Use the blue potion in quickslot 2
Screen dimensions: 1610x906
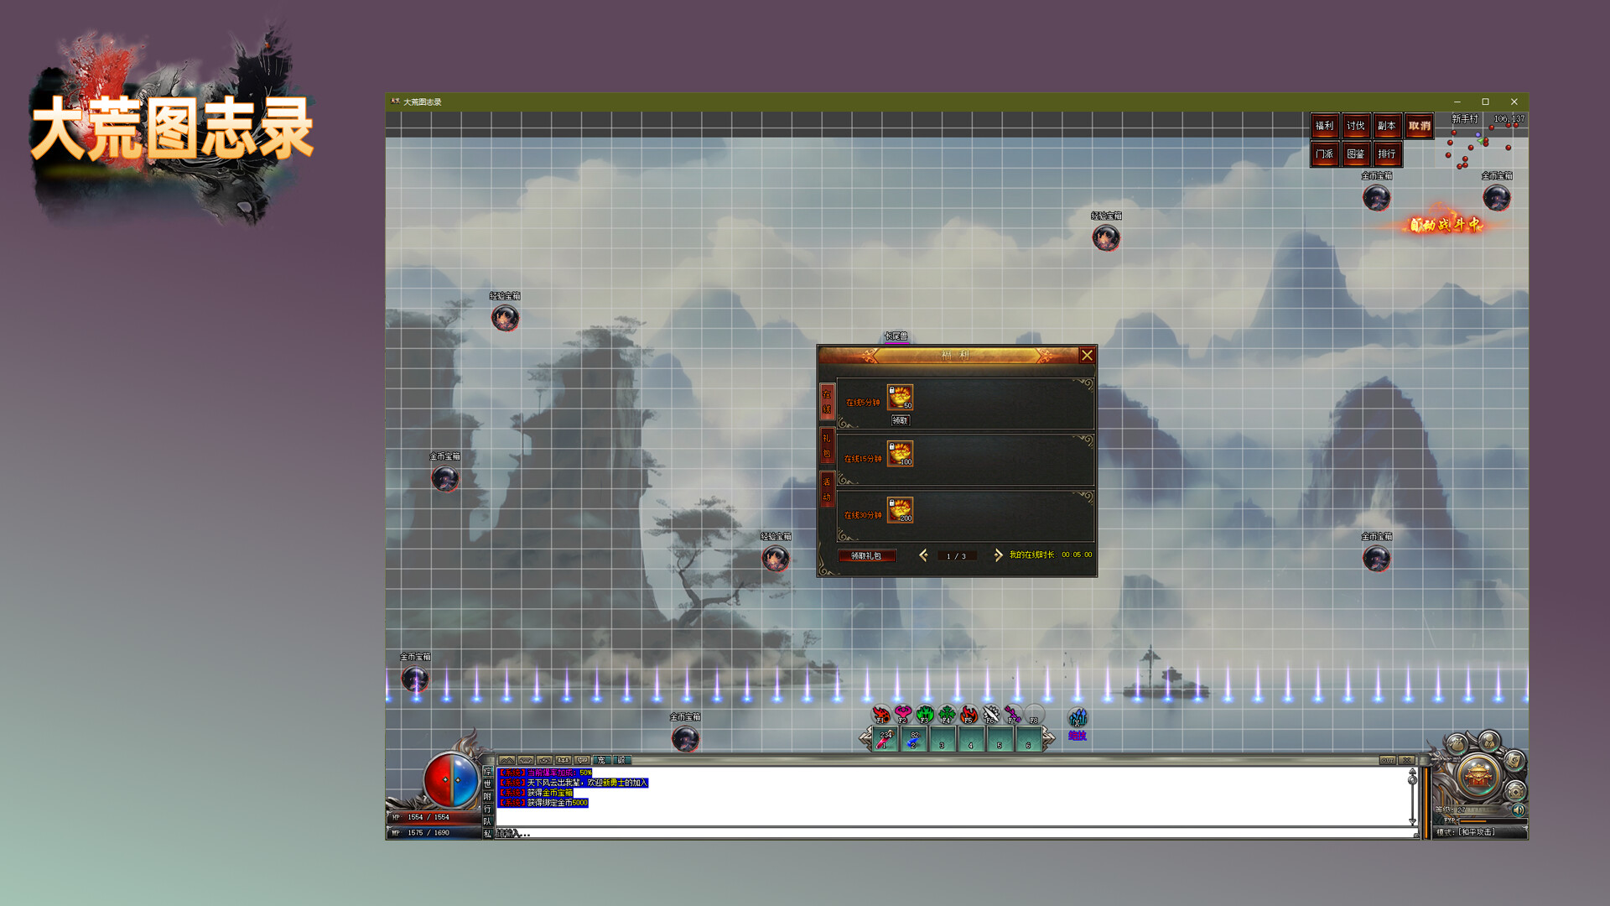[x=913, y=740]
